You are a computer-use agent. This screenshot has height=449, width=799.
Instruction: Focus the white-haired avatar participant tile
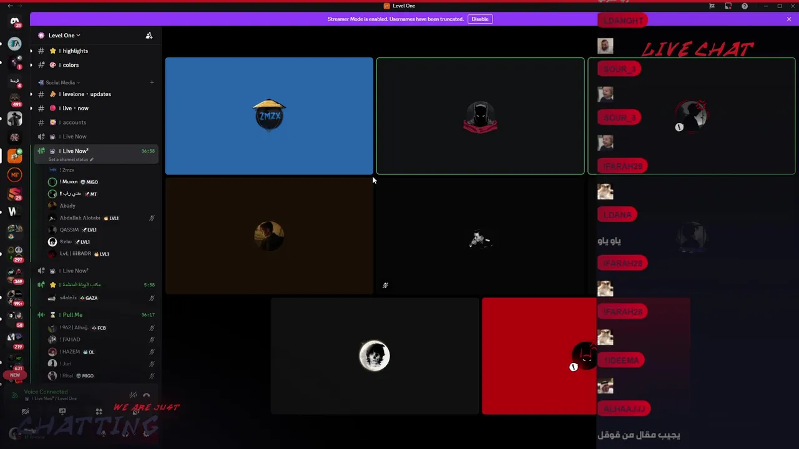(375, 356)
